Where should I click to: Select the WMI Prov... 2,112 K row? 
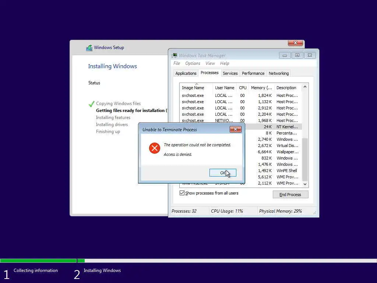[273, 183]
